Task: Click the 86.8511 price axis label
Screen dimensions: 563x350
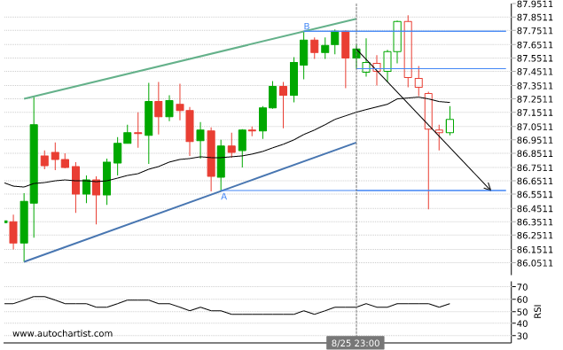Action: pos(535,154)
